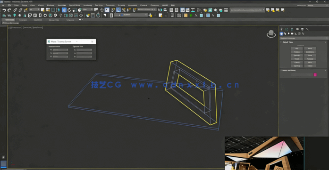Open Select by Name list icon

[48, 10]
